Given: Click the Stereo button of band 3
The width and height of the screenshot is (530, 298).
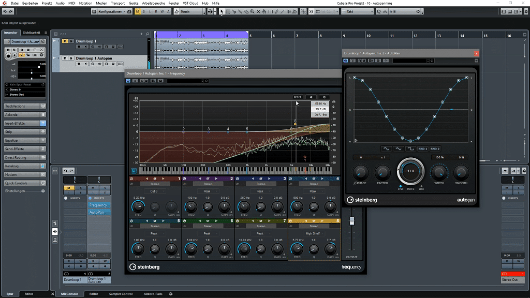Looking at the screenshot, I should [x=261, y=184].
